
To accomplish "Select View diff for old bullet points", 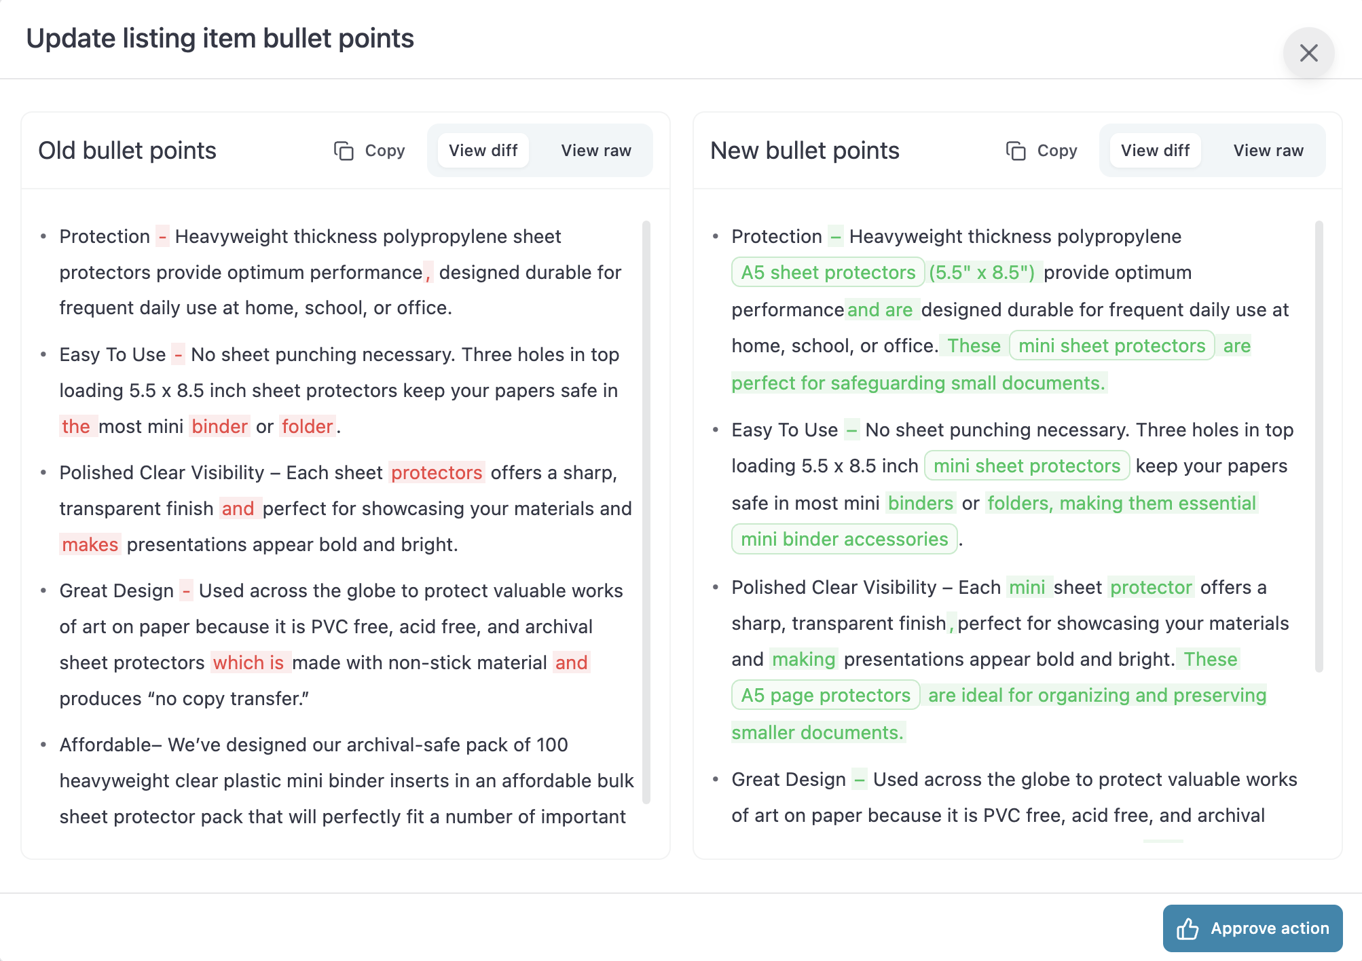I will 483,150.
